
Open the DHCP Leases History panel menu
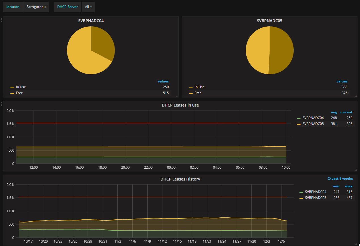pos(180,179)
